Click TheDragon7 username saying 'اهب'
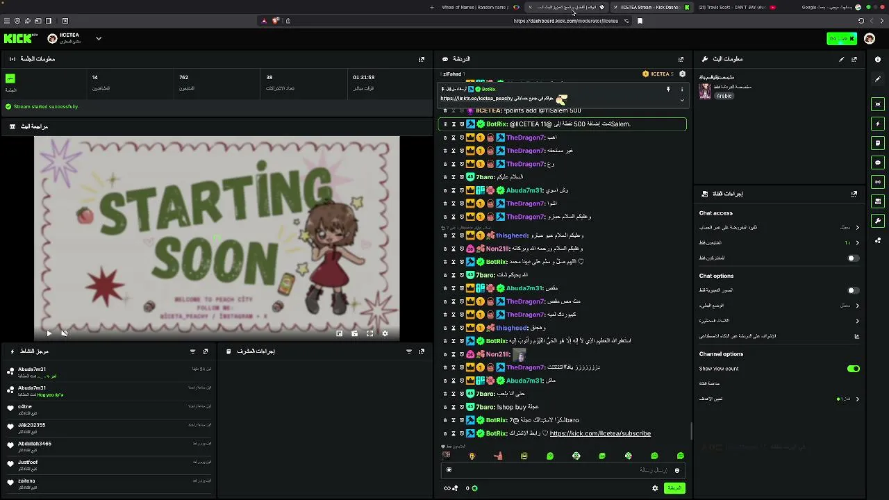Viewport: 889px width, 500px height. pos(525,137)
